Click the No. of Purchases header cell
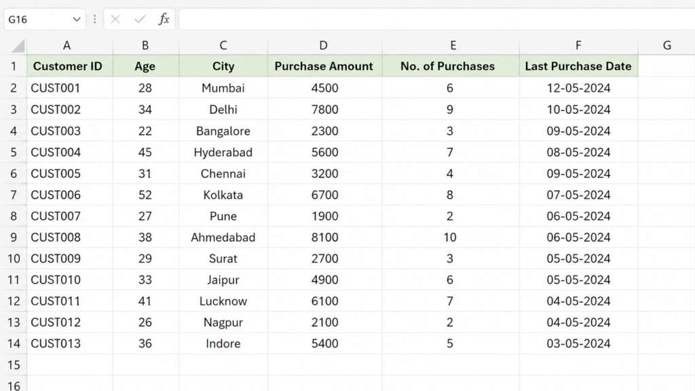The width and height of the screenshot is (695, 391). point(451,66)
